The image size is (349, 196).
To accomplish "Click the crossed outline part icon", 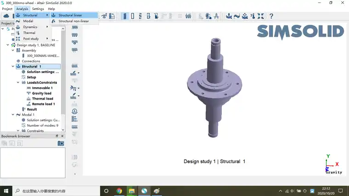I will [148, 16].
